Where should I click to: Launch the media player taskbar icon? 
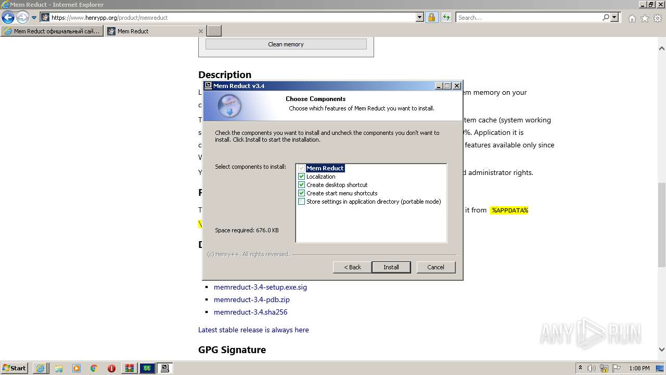[76, 368]
